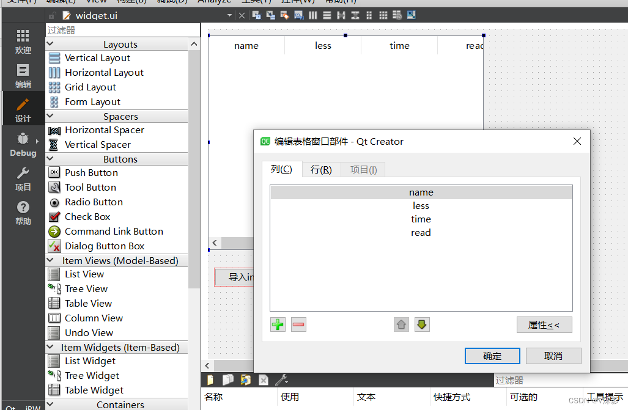The width and height of the screenshot is (628, 410).
Task: Click the green down arrow to move column down
Action: (421, 324)
